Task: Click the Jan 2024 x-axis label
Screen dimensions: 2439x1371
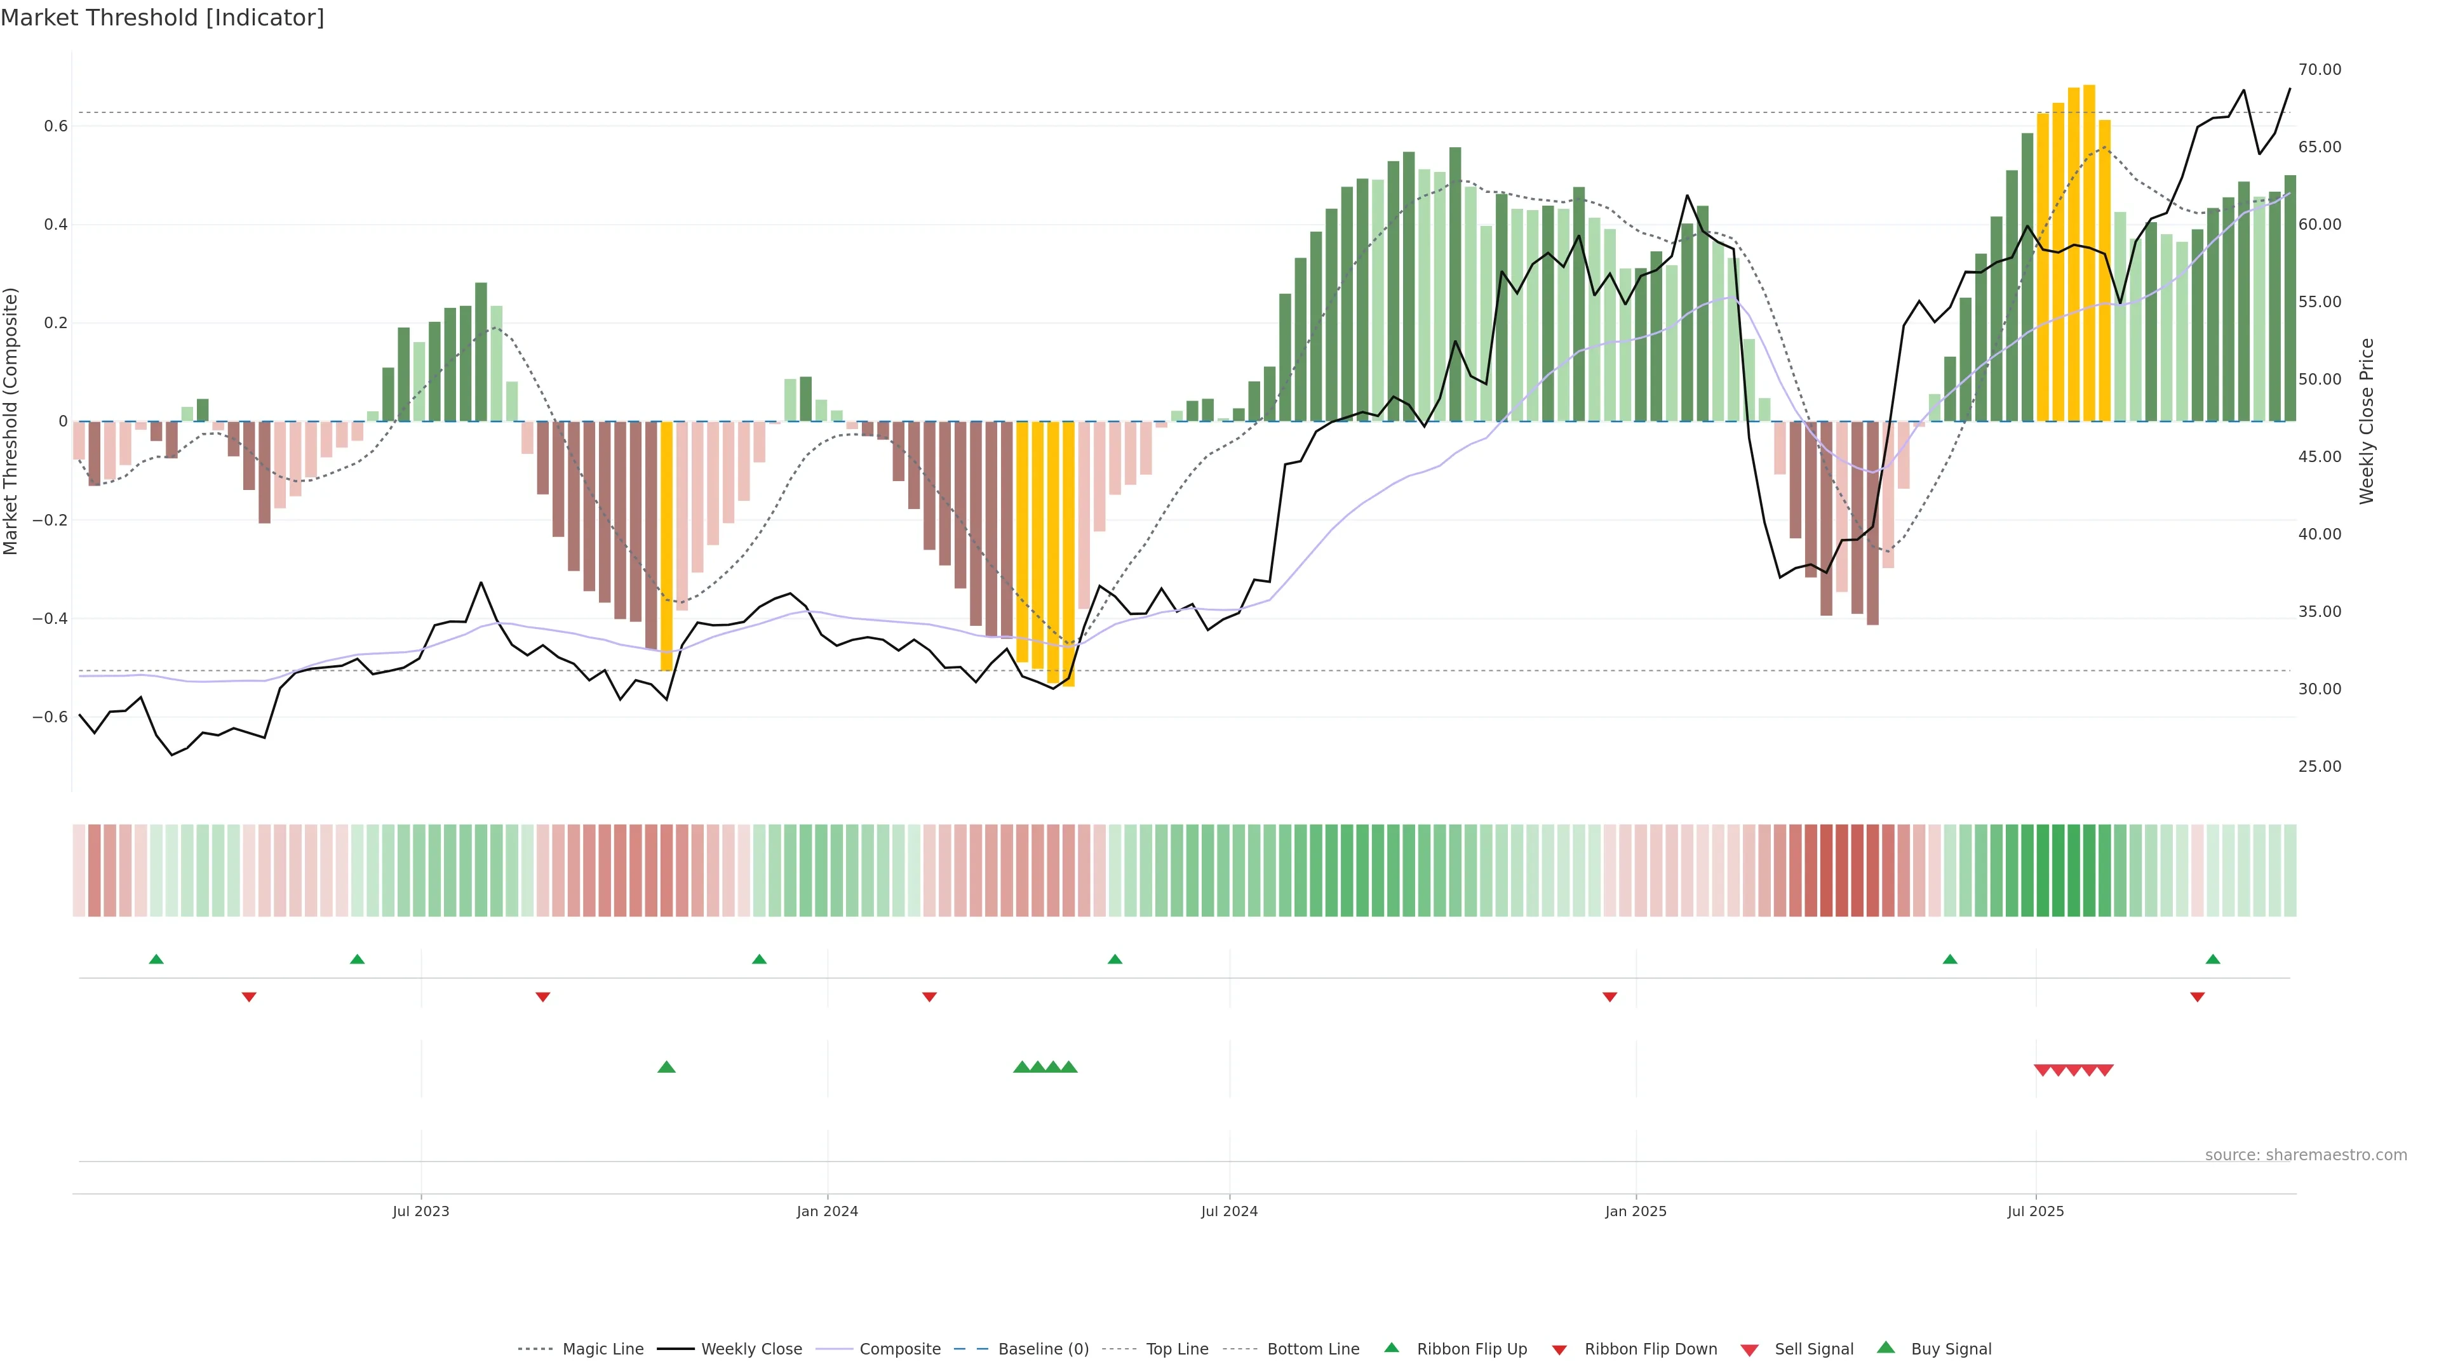Action: 826,1211
